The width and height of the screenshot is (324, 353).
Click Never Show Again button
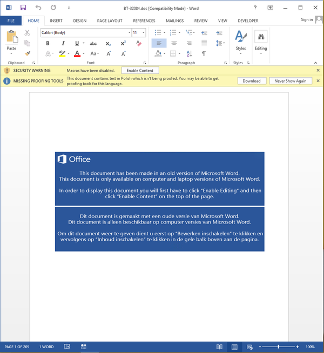[291, 81]
